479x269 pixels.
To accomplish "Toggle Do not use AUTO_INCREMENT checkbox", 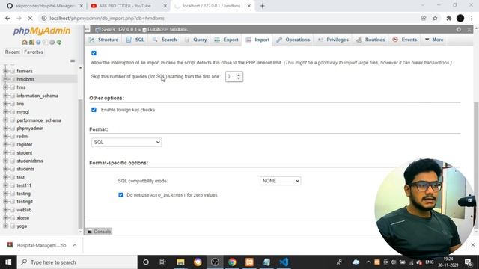I will (x=120, y=195).
